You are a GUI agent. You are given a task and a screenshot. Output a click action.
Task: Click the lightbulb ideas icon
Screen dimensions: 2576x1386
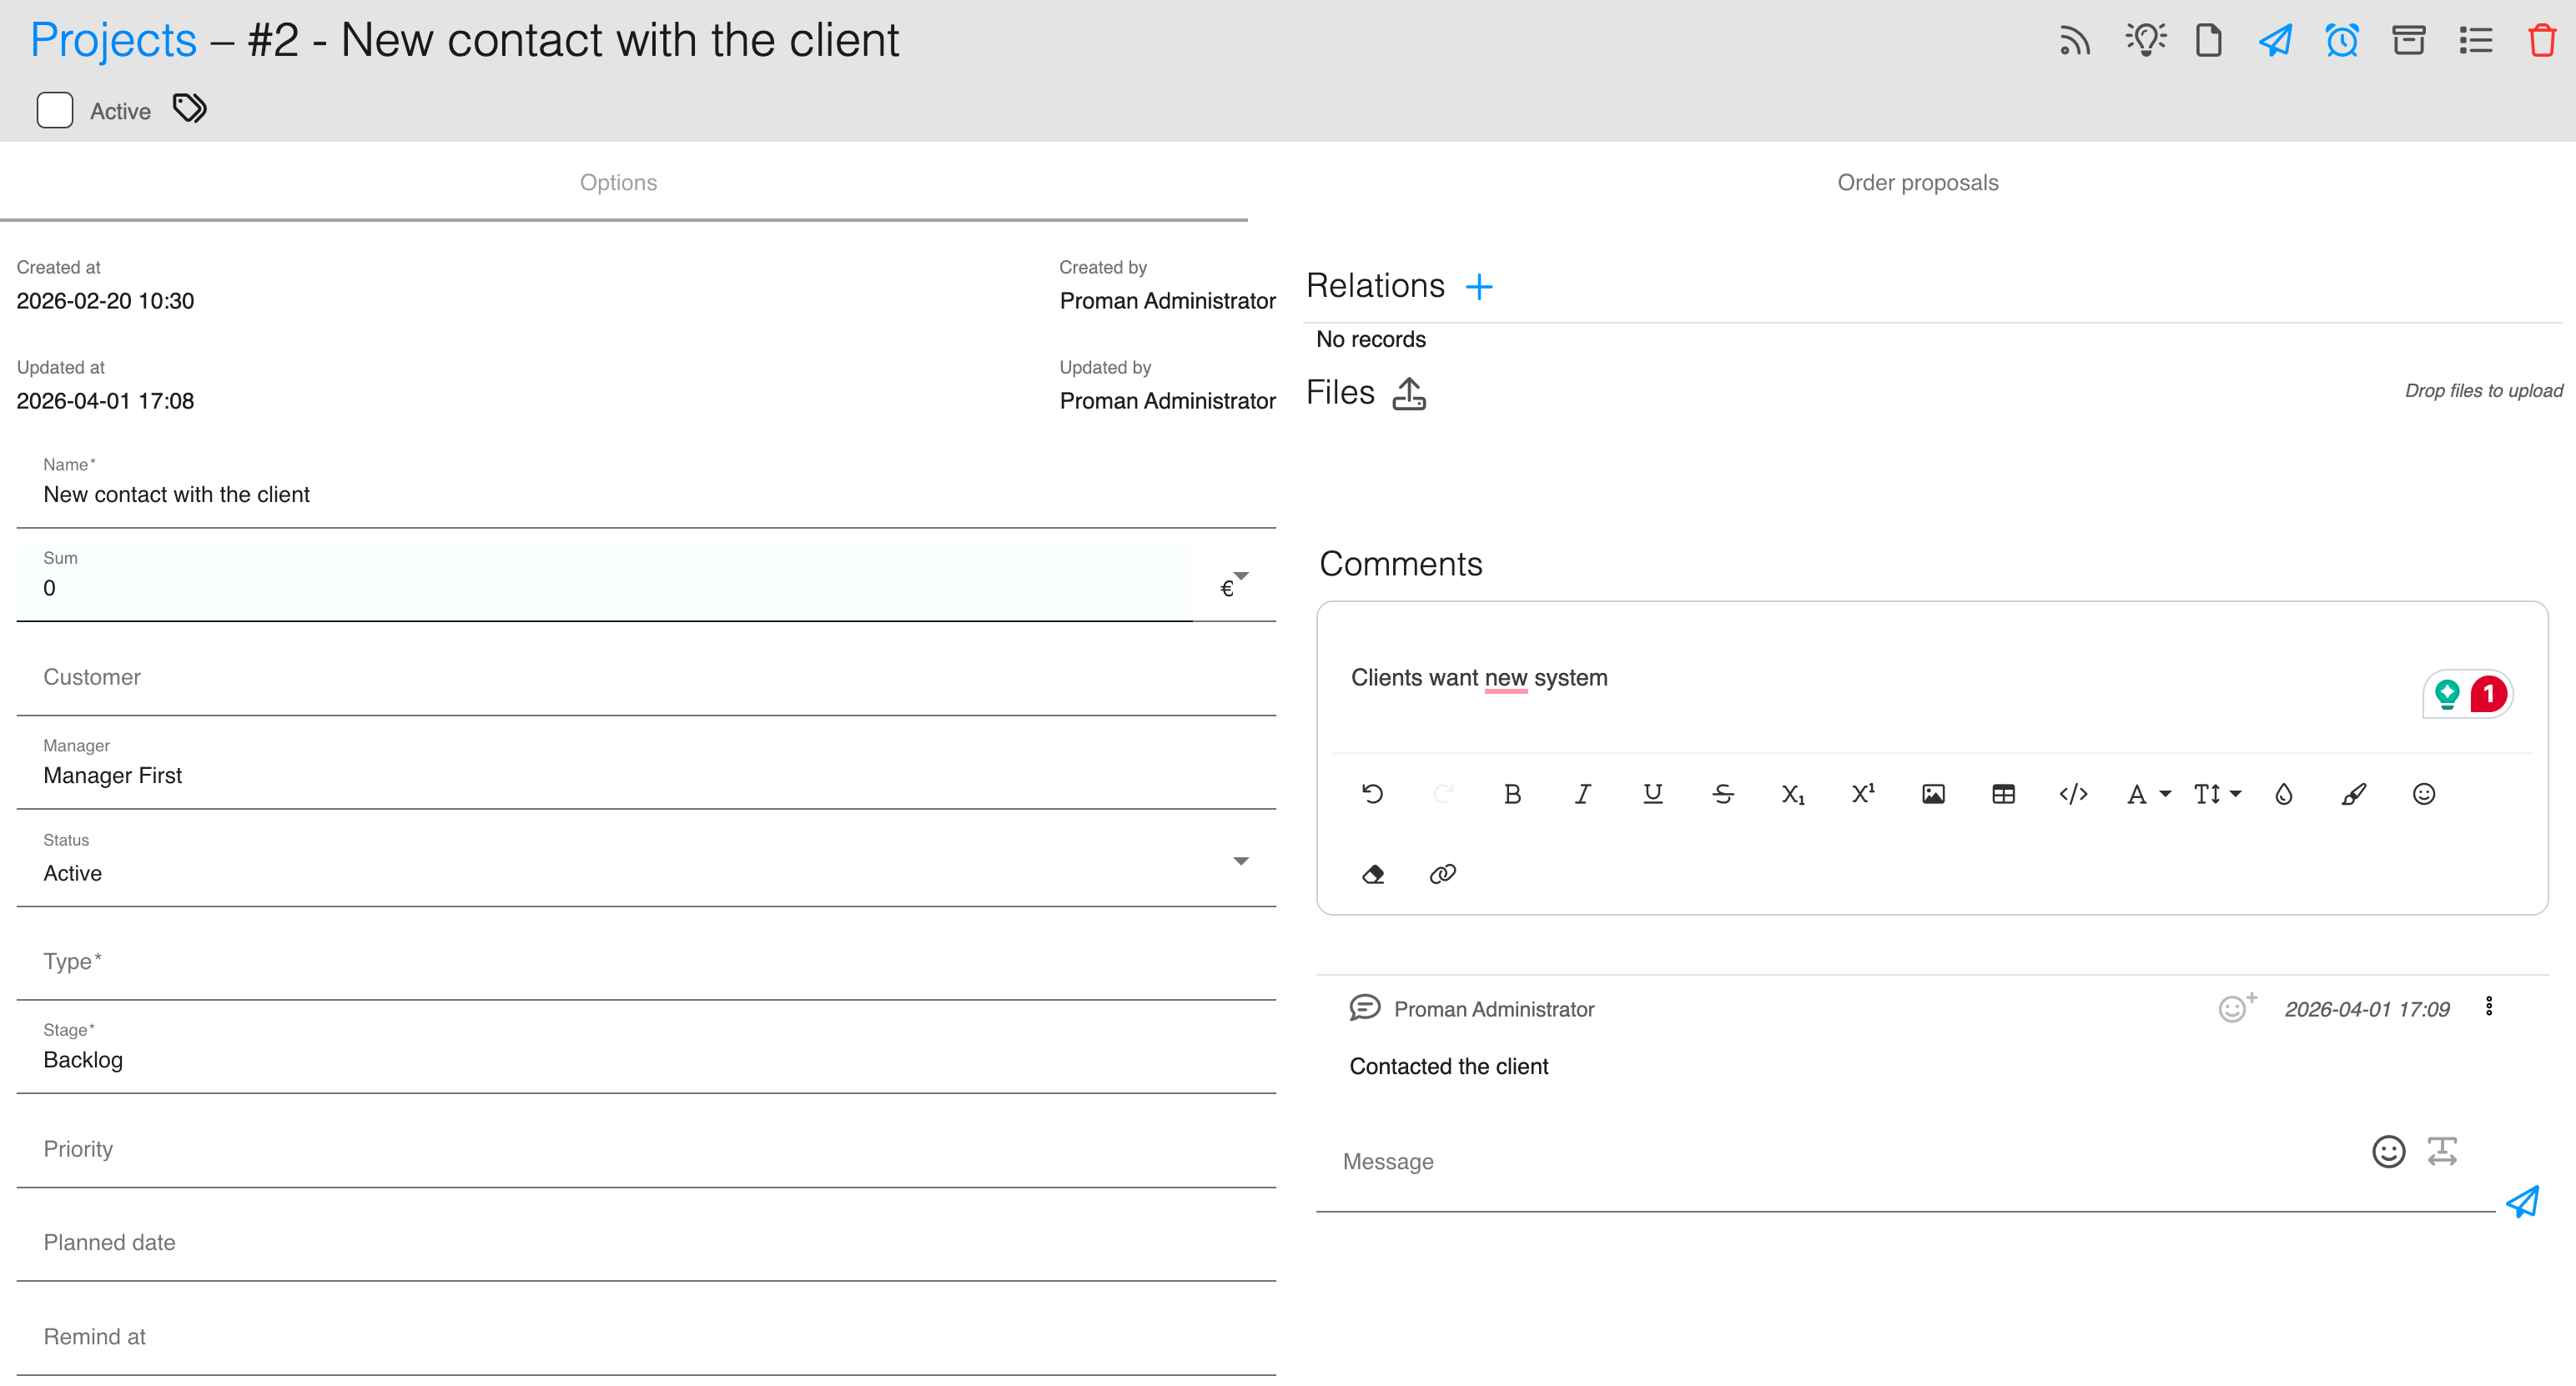point(2146,41)
